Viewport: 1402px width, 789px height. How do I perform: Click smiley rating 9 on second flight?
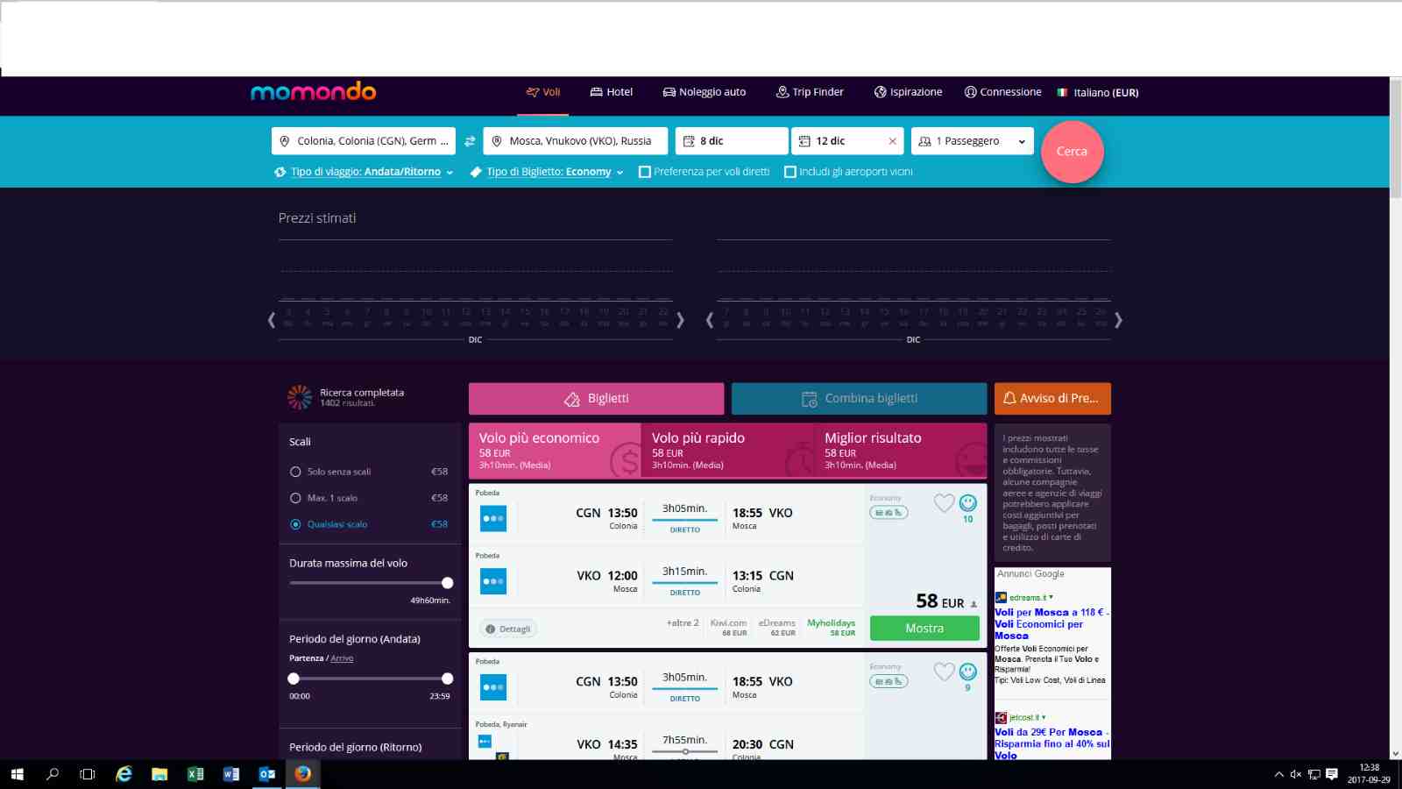click(x=967, y=672)
